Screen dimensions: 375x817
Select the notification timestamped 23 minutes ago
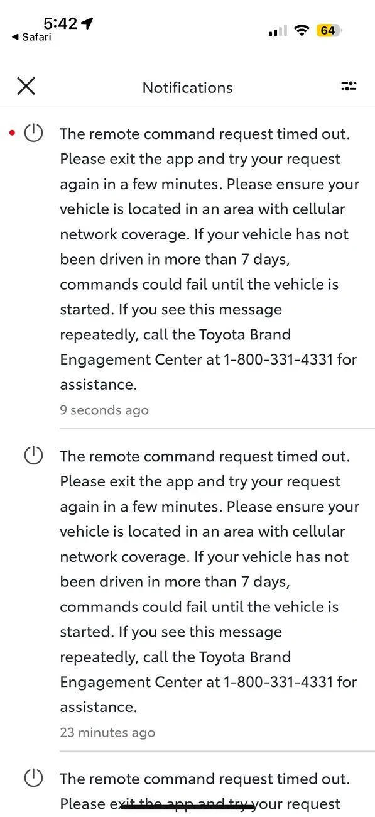point(107,732)
